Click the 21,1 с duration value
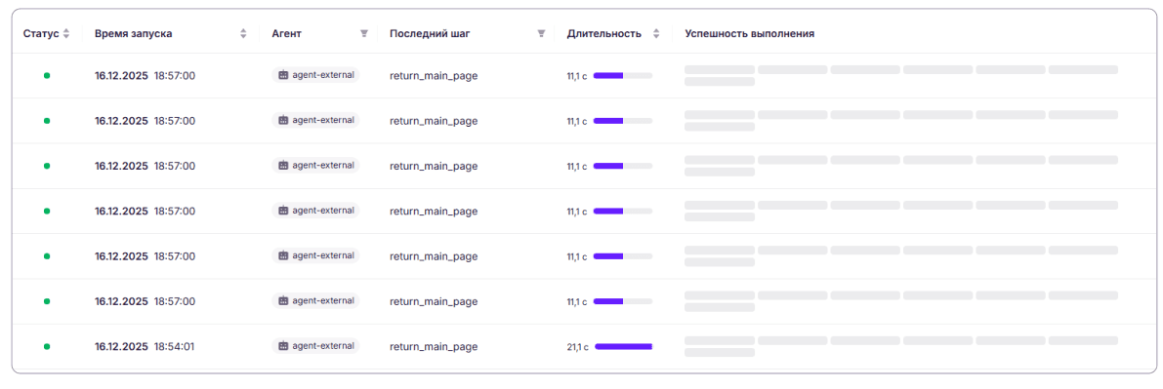The image size is (1163, 389). click(577, 347)
